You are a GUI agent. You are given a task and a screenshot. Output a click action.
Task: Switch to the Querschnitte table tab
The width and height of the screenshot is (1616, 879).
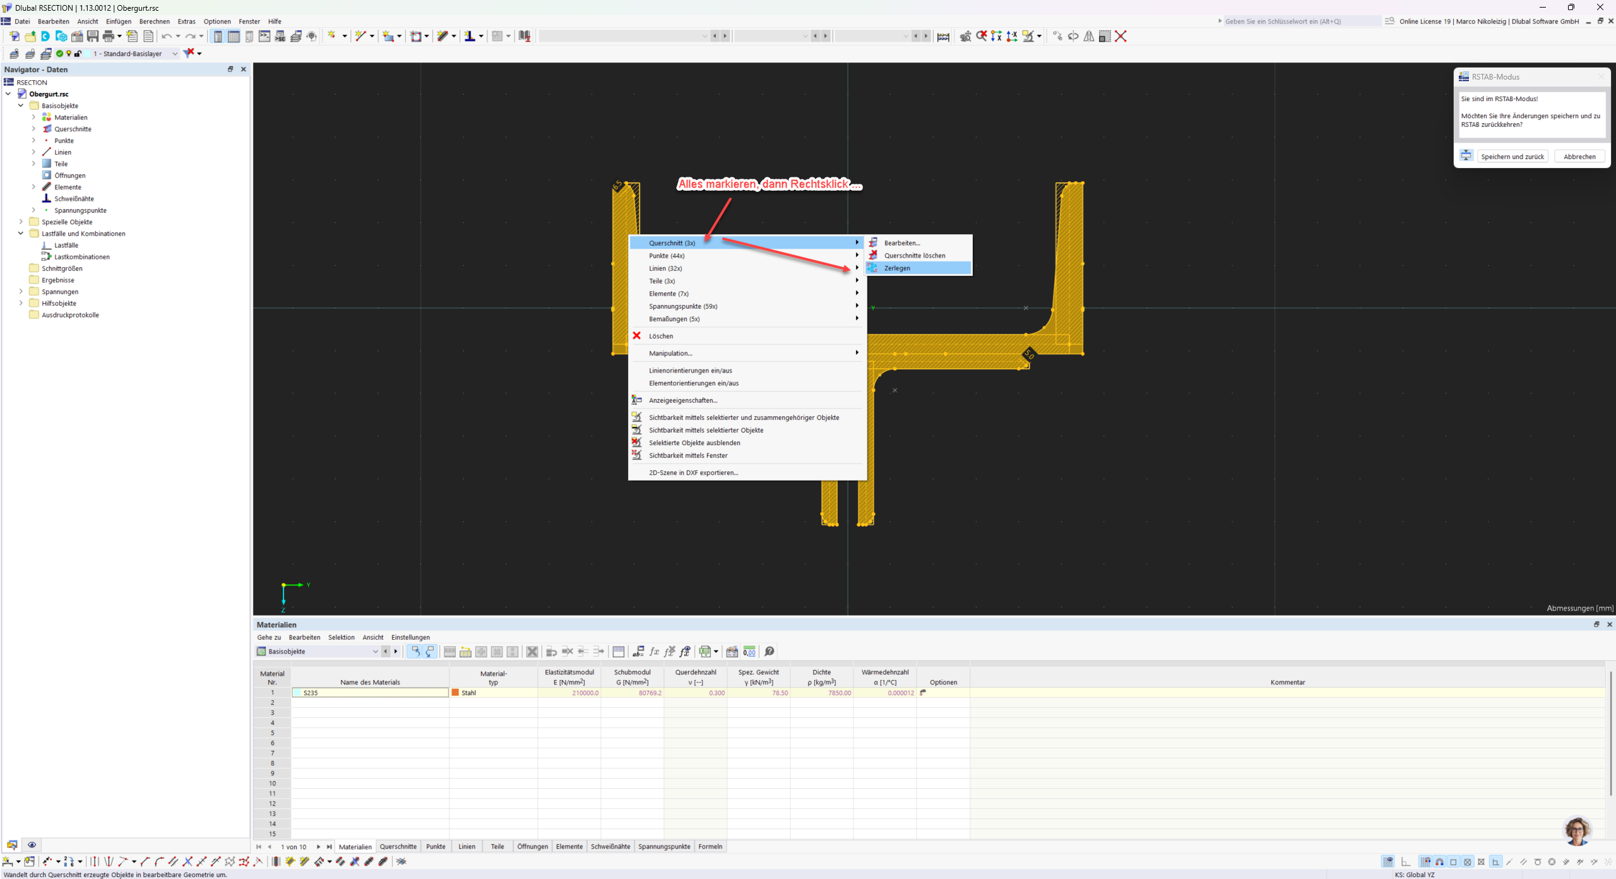click(x=398, y=846)
